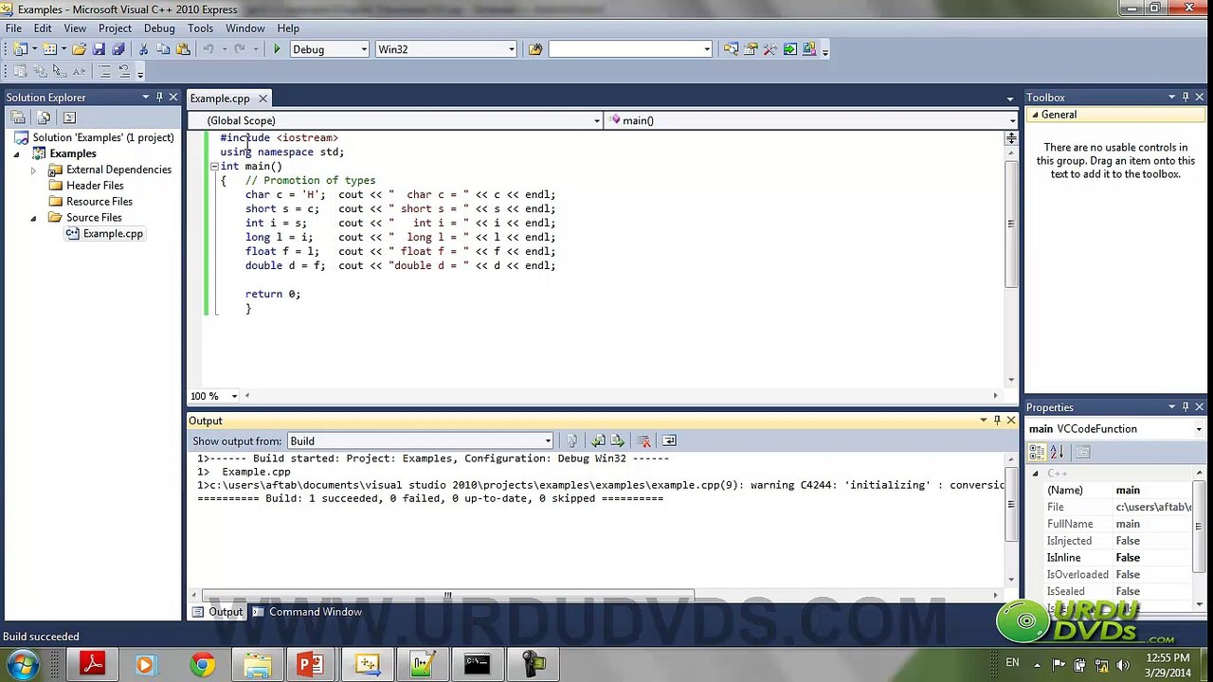The width and height of the screenshot is (1213, 682).
Task: Open the Tools menu
Action: (x=200, y=28)
